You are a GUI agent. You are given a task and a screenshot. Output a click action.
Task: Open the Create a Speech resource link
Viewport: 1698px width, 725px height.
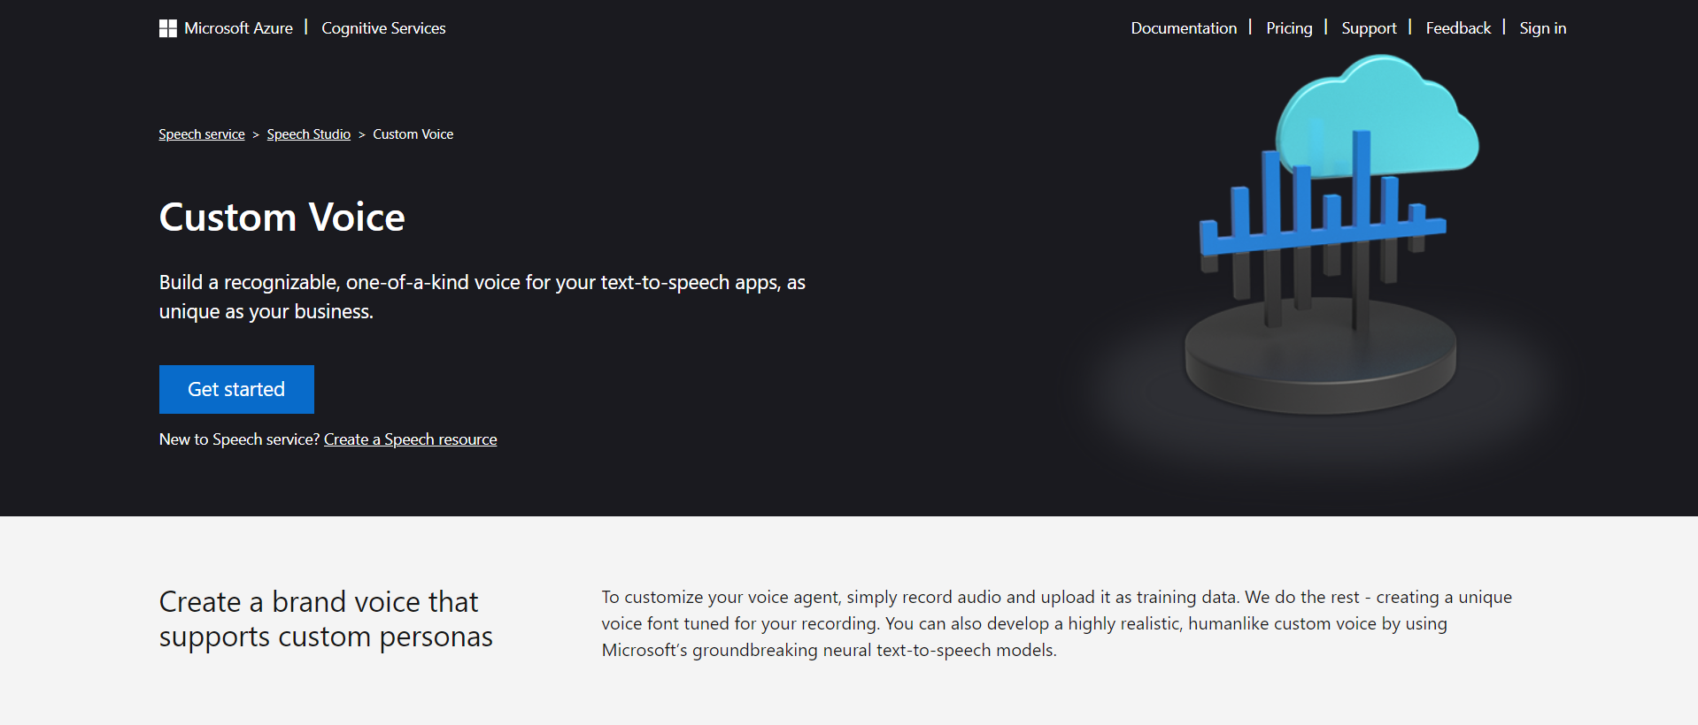[x=410, y=439]
